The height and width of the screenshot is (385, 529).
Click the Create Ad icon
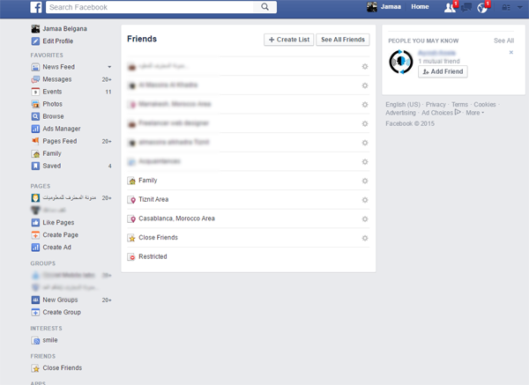pos(35,248)
